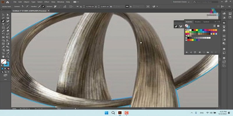Open the Object menu
Screen dimensions: 233x116
click(x=27, y=2)
